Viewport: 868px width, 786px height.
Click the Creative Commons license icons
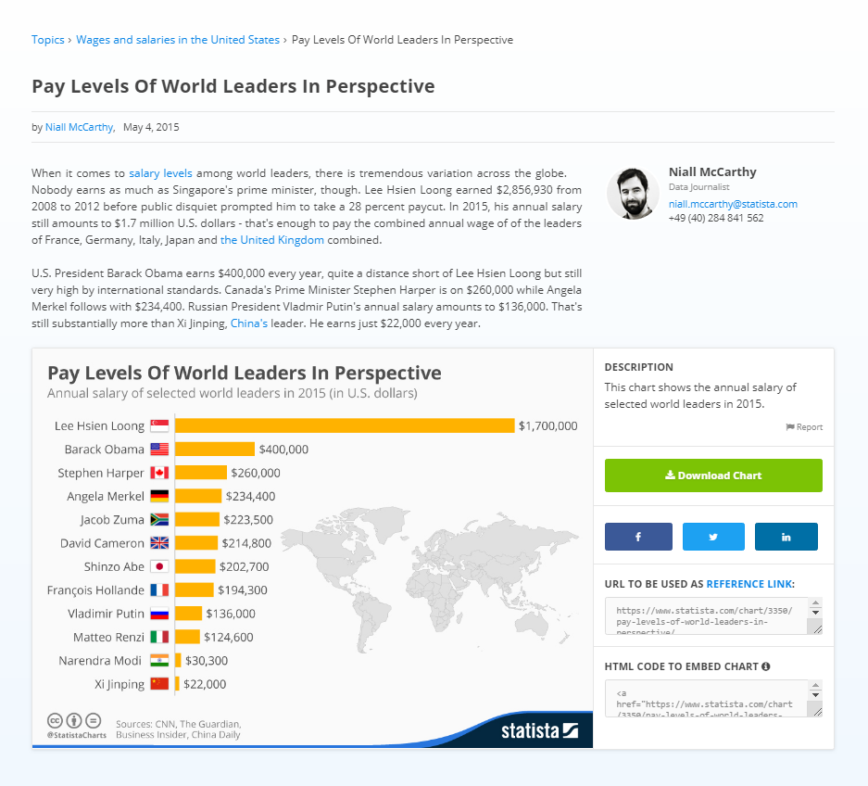coord(74,720)
